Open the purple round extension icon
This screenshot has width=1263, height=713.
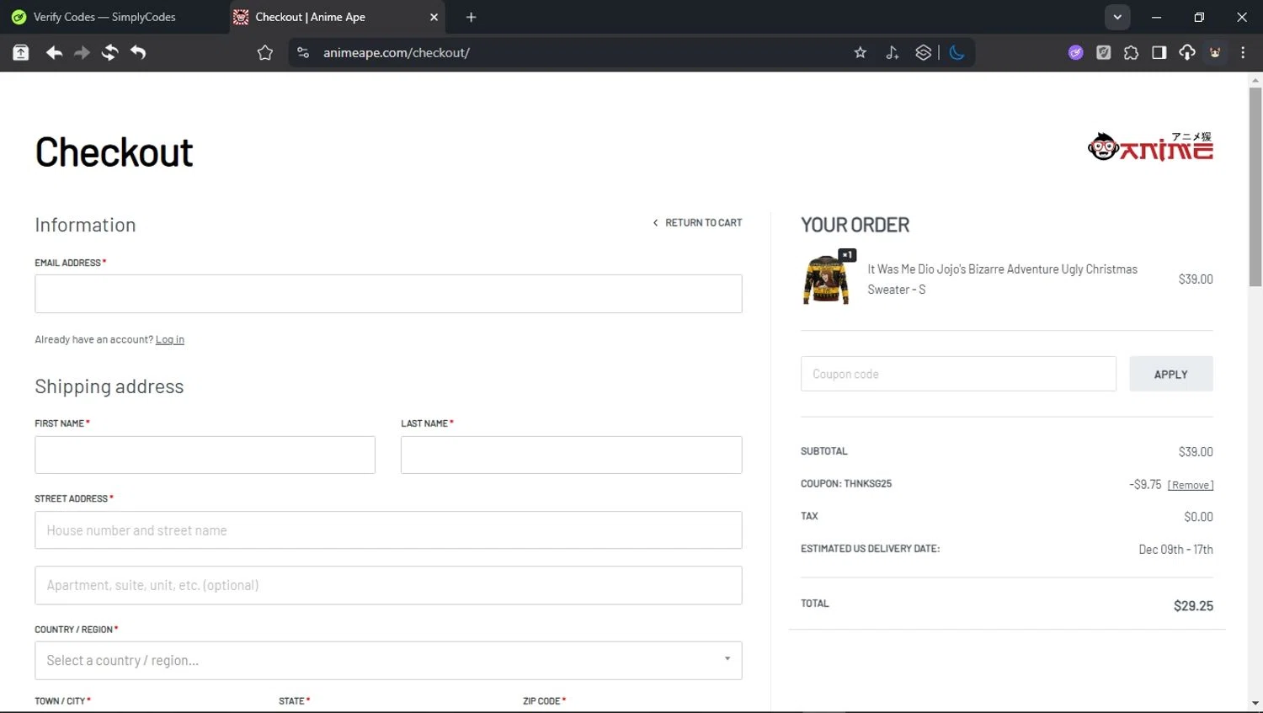point(1075,52)
